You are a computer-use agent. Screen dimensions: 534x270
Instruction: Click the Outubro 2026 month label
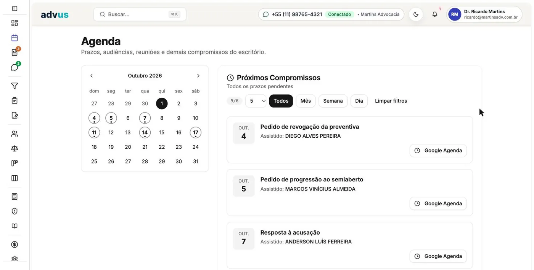tap(145, 76)
